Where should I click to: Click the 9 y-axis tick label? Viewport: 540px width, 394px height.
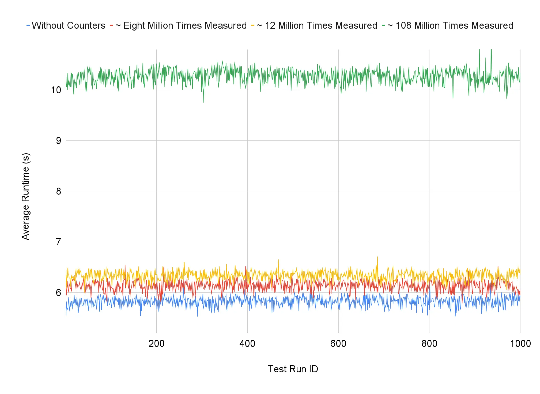click(58, 141)
